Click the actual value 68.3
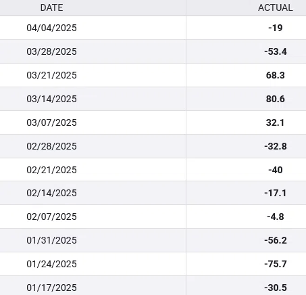 pyautogui.click(x=276, y=75)
